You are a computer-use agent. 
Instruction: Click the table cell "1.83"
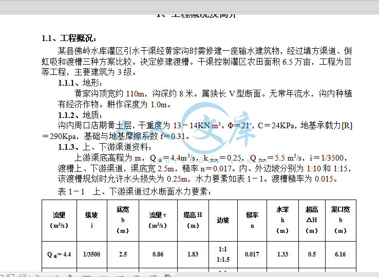193,254
